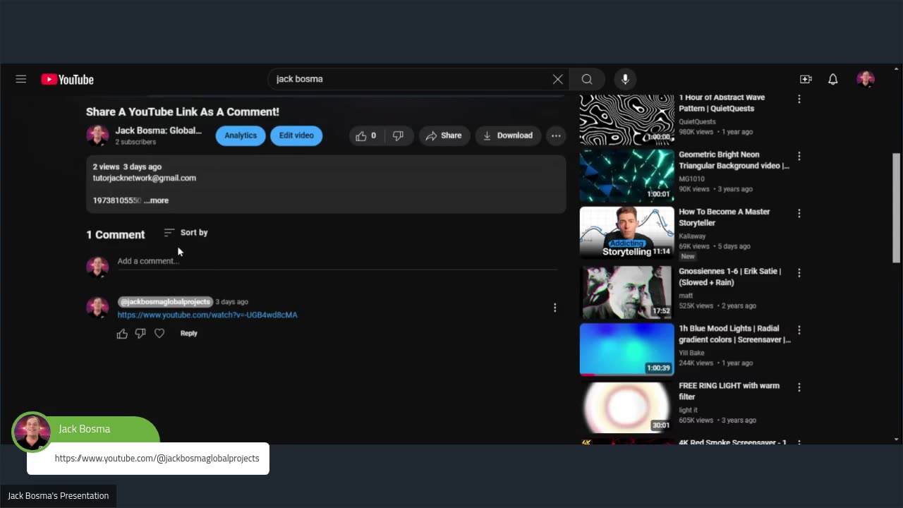Clear the search box with X icon
This screenshot has height=508, width=903.
pyautogui.click(x=557, y=79)
